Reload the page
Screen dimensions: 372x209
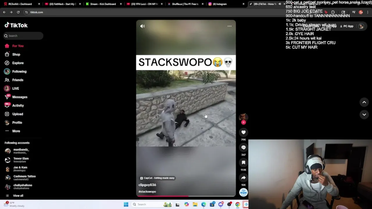[18, 12]
